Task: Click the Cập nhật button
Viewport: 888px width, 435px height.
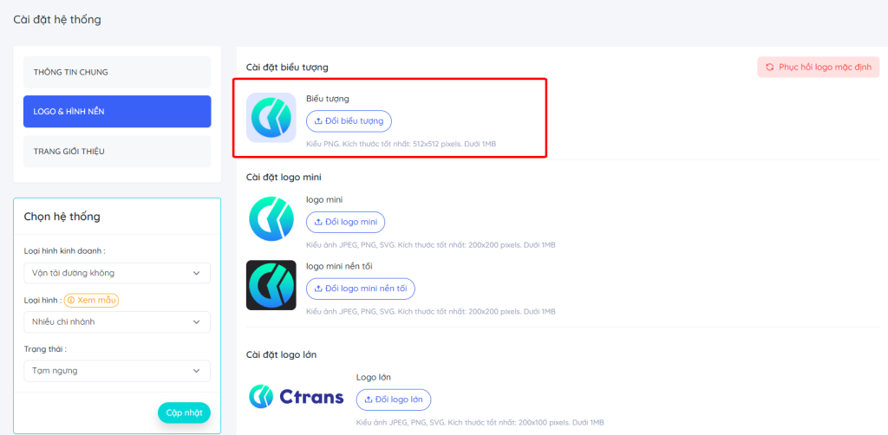Action: point(184,413)
